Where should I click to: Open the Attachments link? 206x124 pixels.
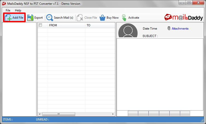point(180,29)
